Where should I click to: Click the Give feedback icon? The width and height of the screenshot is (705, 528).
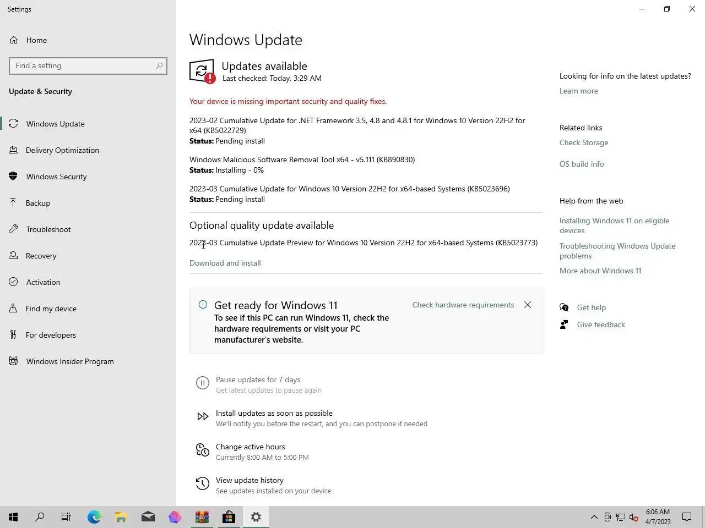click(564, 324)
